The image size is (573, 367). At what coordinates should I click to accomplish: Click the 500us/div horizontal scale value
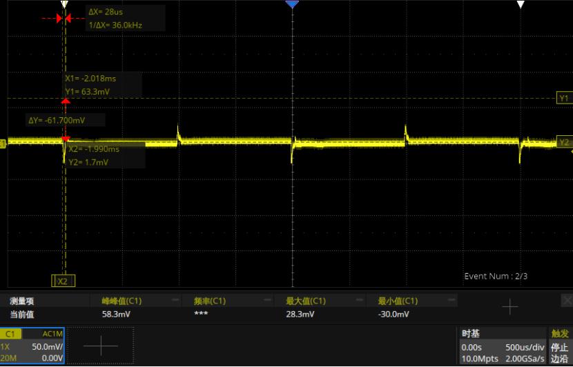pos(525,347)
